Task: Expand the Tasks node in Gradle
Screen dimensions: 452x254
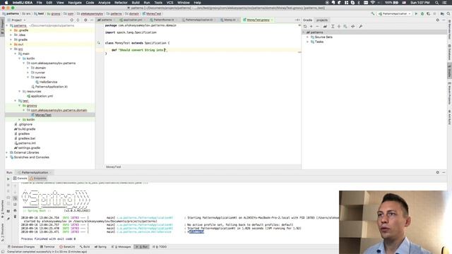Action: [x=307, y=42]
